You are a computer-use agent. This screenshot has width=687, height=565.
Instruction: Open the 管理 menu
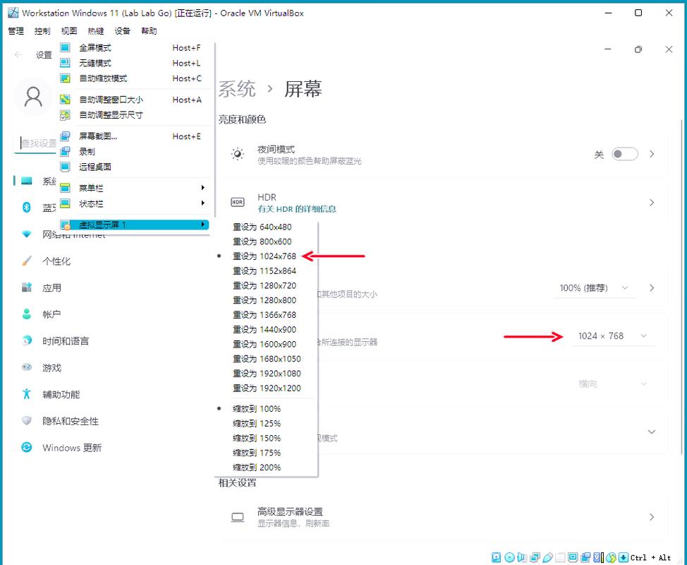pyautogui.click(x=16, y=30)
